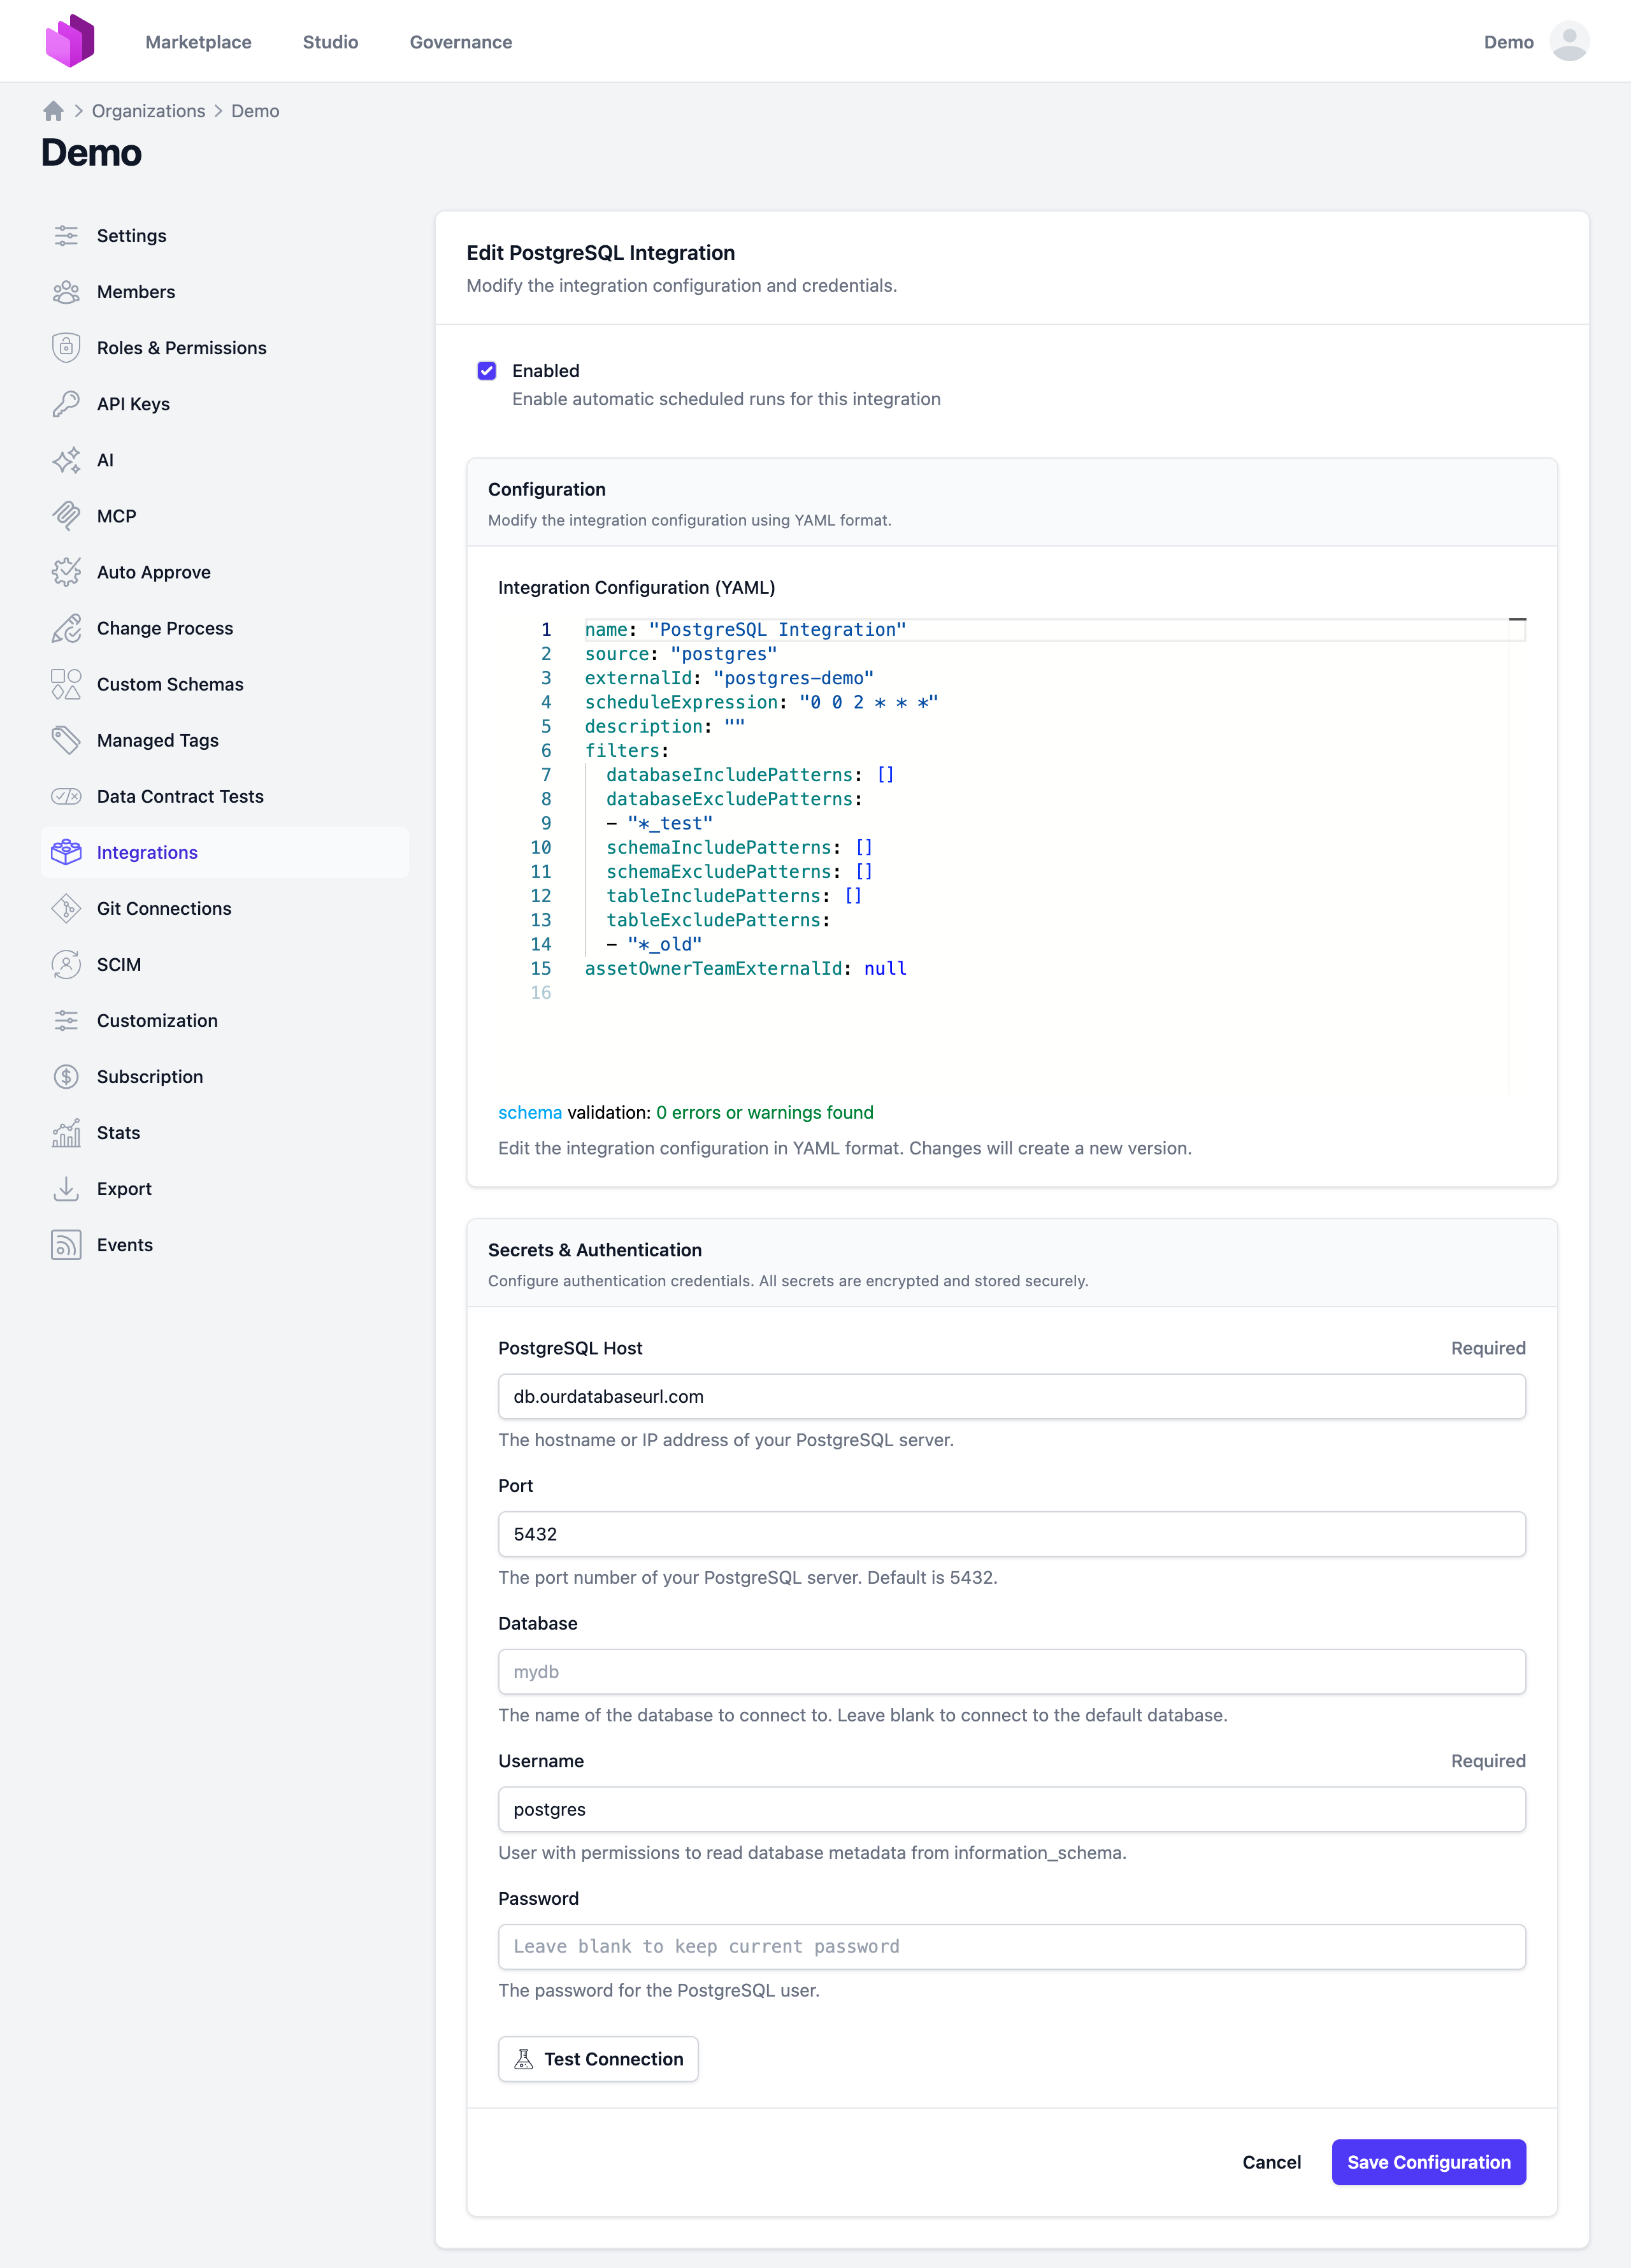1631x2268 pixels.
Task: Select the Data Contract Tests icon
Action: [66, 796]
